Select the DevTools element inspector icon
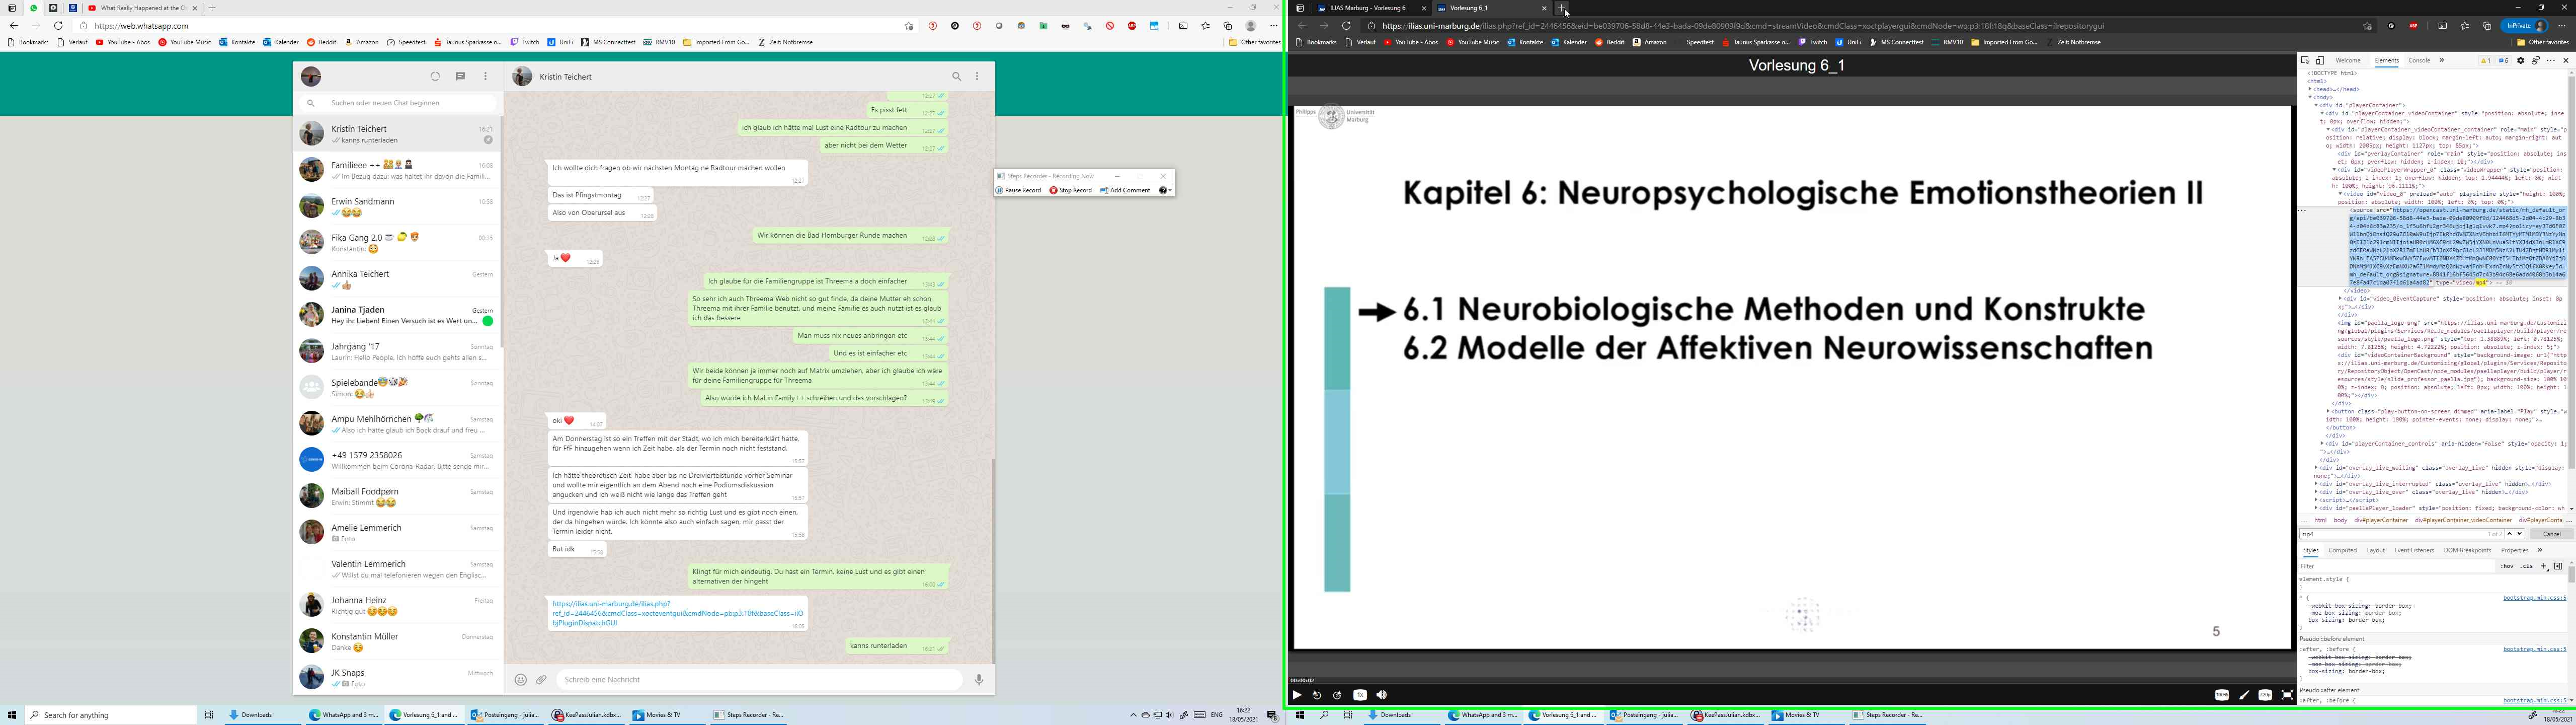2576x725 pixels. [x=2305, y=61]
